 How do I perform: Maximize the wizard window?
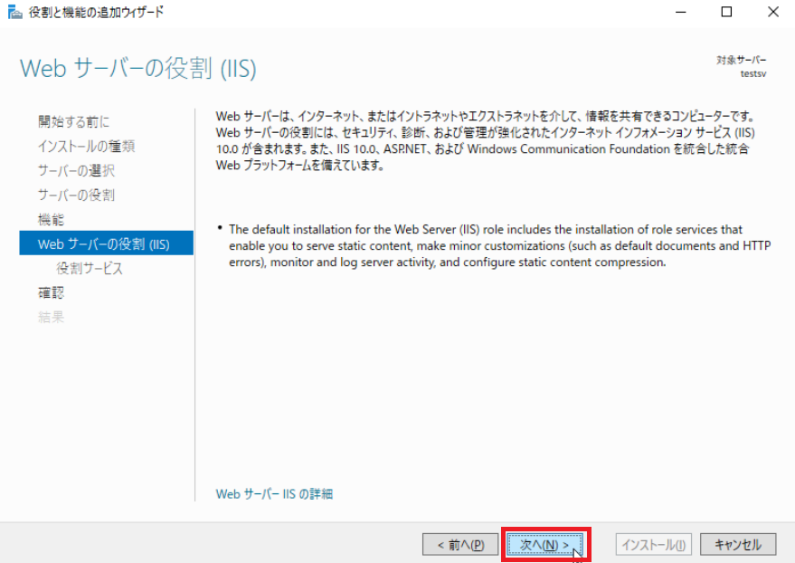tap(726, 12)
